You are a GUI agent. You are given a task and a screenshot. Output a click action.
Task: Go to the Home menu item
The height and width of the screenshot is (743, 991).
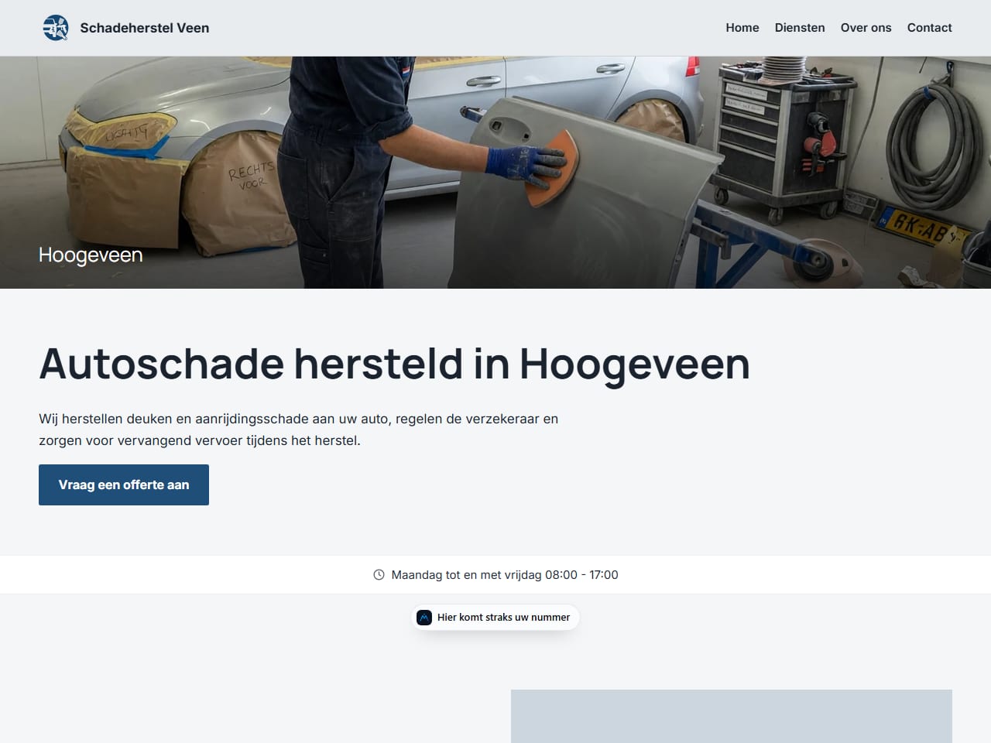pos(742,28)
